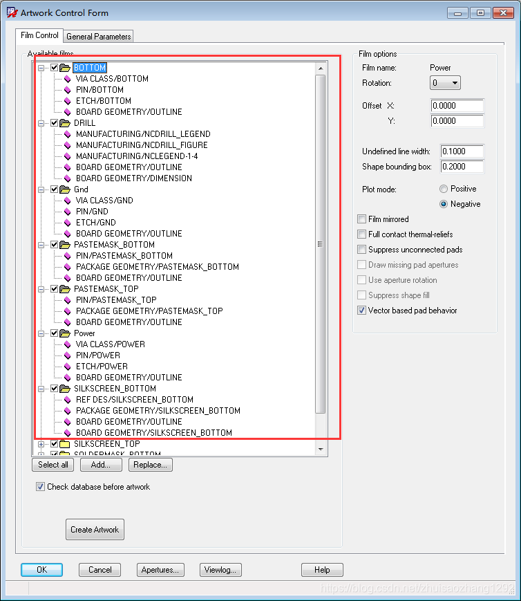Viewport: 521px width, 601px height.
Task: Click diamond icon of MANUFACTURING/NCLEGEND-1-4
Action: point(68,156)
